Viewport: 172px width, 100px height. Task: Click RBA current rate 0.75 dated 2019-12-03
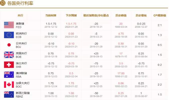pos(51,75)
